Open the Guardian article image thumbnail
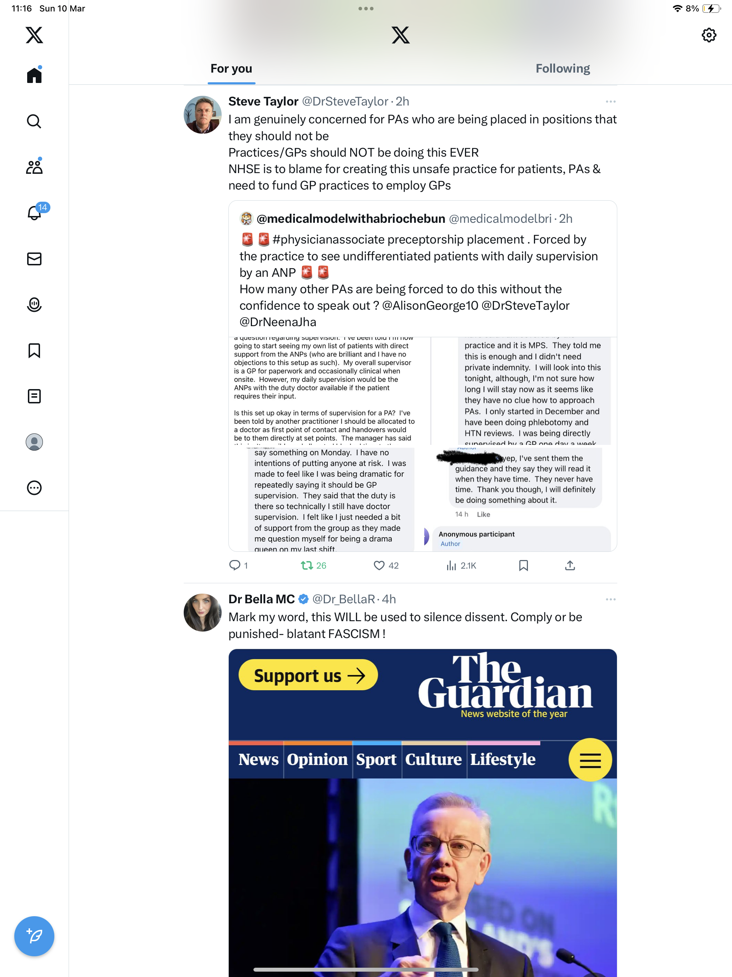732x977 pixels. [x=422, y=813]
